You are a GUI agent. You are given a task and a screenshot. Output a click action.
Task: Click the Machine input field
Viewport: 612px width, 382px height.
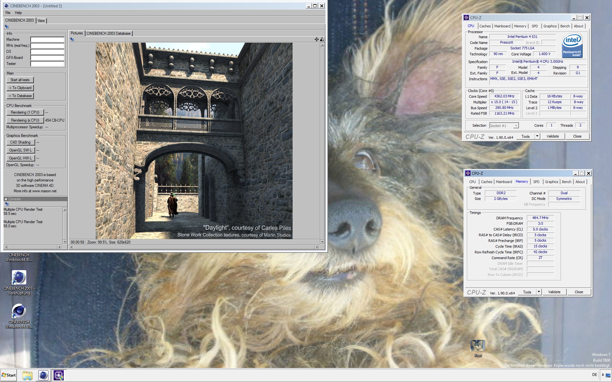coord(47,39)
